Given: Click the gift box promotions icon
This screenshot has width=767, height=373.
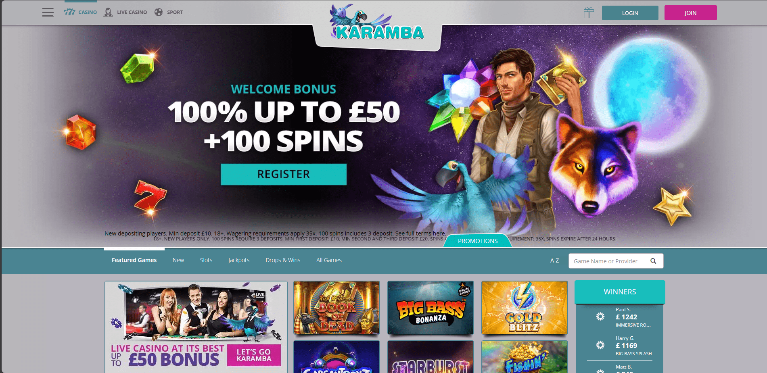Looking at the screenshot, I should [x=589, y=13].
